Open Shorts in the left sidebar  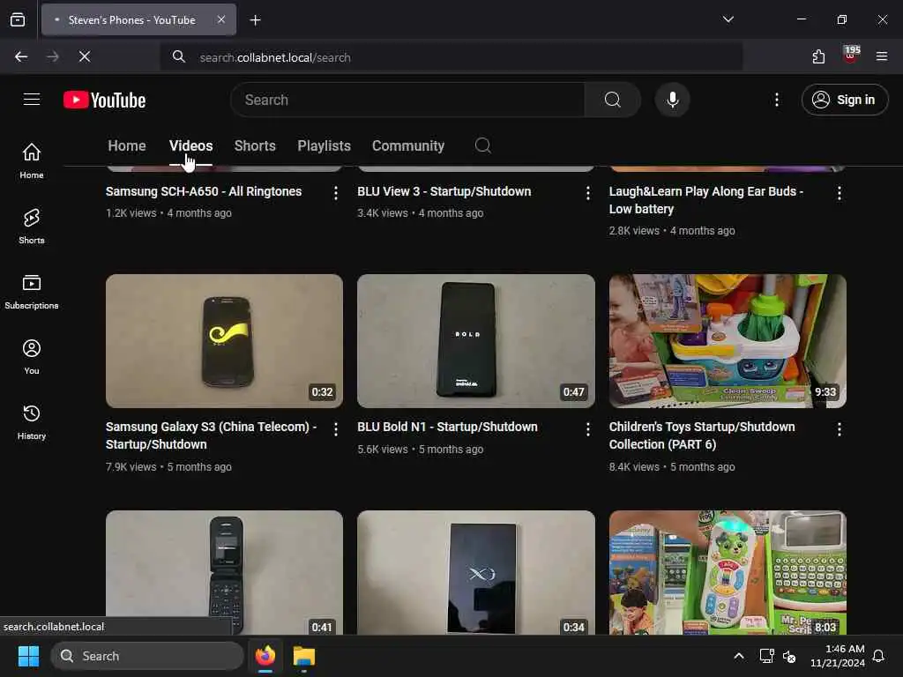[x=32, y=227]
